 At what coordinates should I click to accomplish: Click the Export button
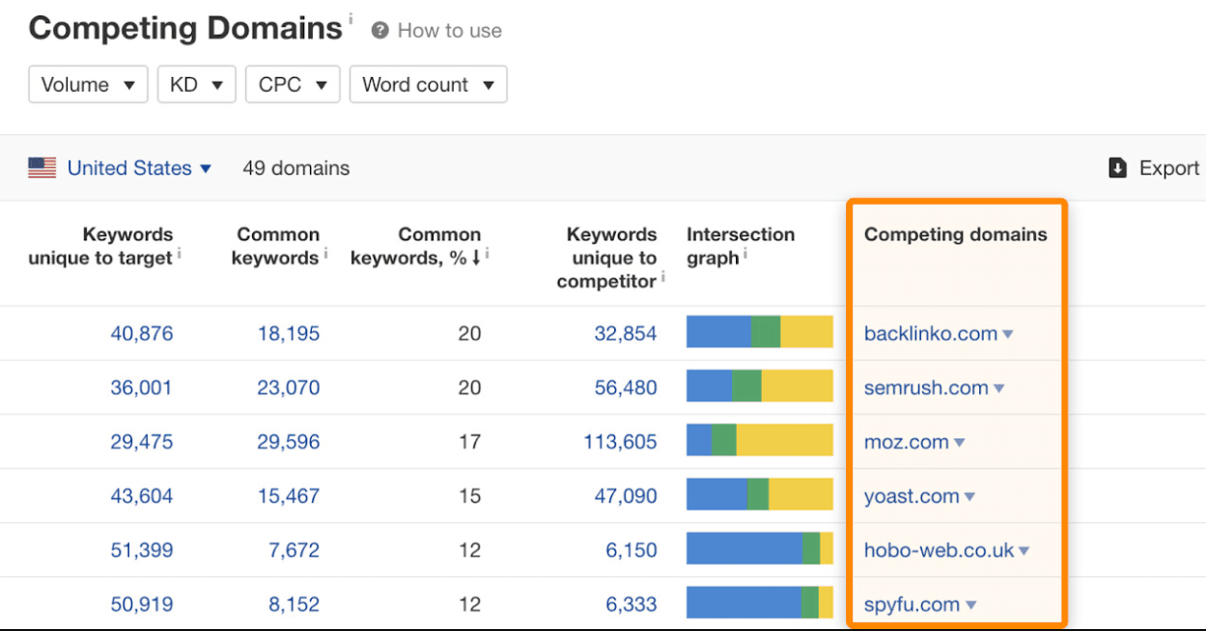pyautogui.click(x=1154, y=168)
